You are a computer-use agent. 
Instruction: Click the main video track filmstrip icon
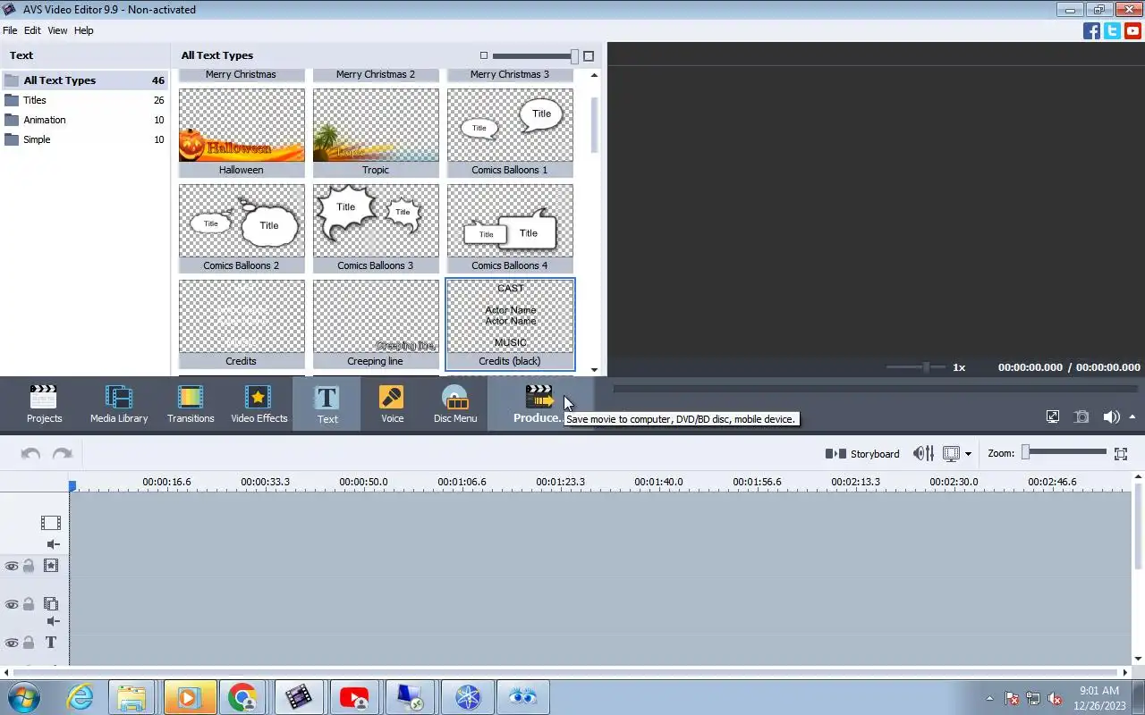click(51, 523)
